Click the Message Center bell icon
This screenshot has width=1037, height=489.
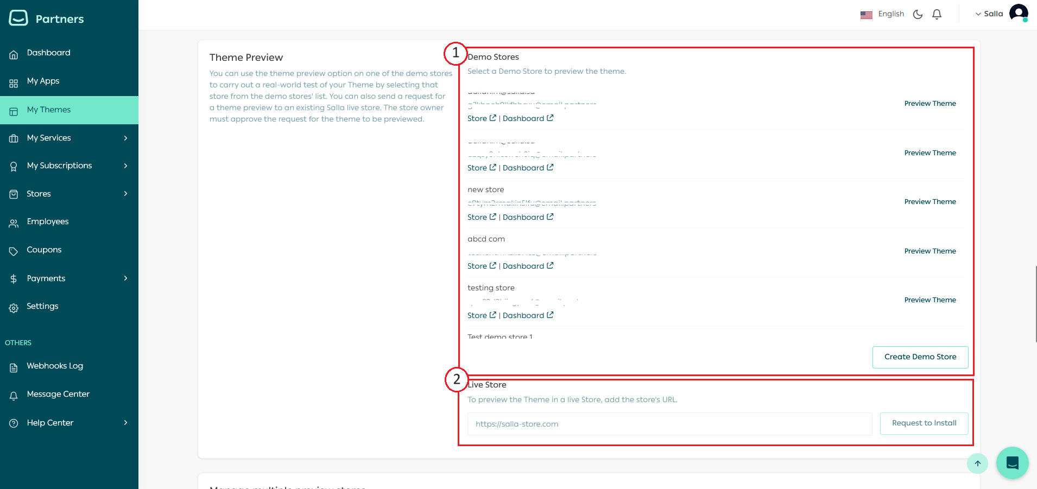coord(14,396)
